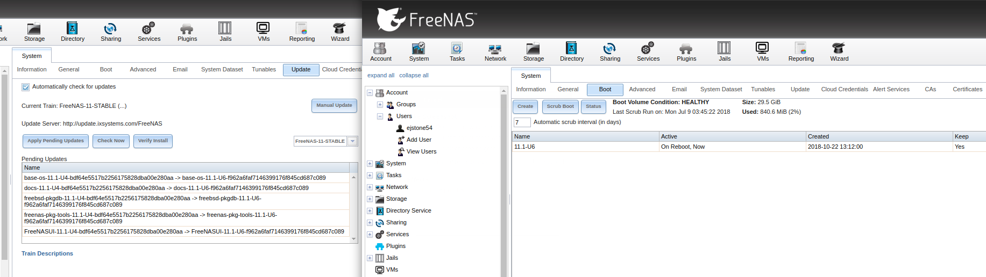986x277 pixels.
Task: Open Sharing icon in right window toolbar
Action: [609, 52]
